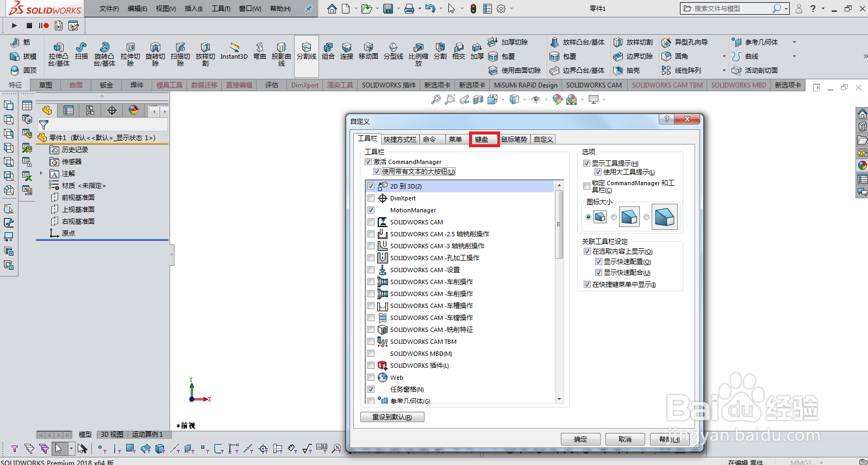
Task: Check the SOLIDWORKS CAM TBM toolbar box
Action: tap(371, 342)
